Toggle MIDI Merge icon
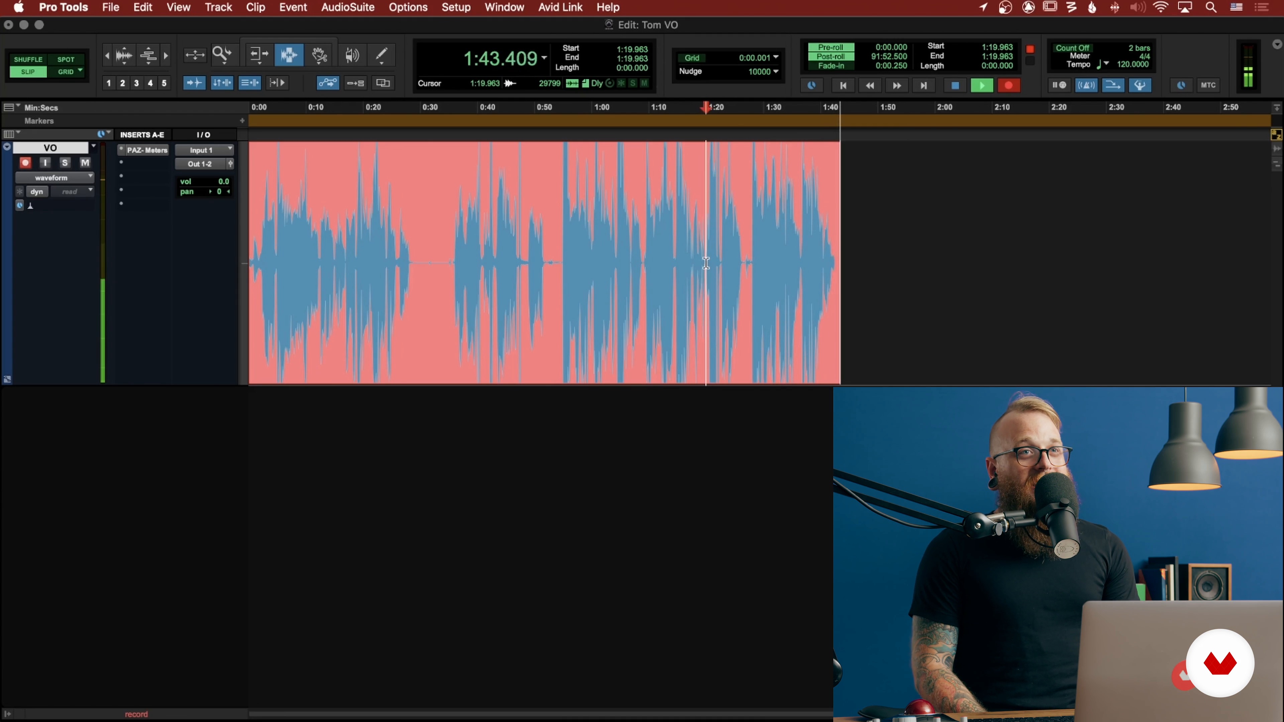Viewport: 1284px width, 722px height. click(x=1112, y=85)
